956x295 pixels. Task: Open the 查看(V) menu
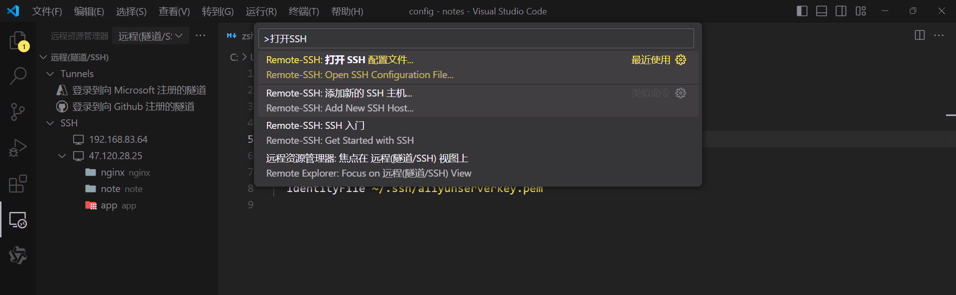click(174, 11)
